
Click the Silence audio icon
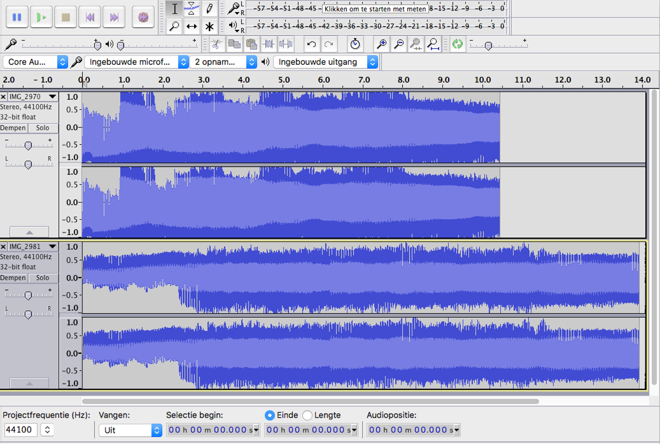pyautogui.click(x=286, y=44)
